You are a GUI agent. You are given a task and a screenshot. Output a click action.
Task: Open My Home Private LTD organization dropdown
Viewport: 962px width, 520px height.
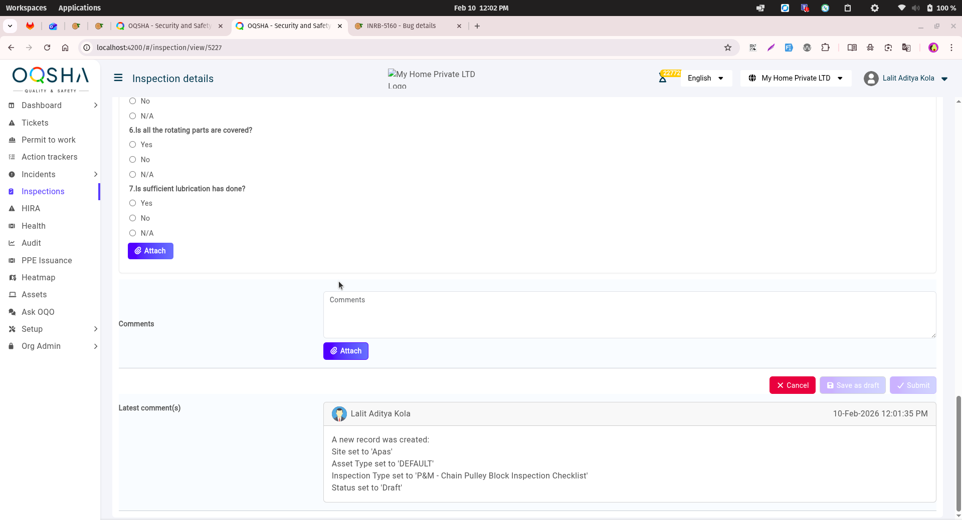point(796,78)
